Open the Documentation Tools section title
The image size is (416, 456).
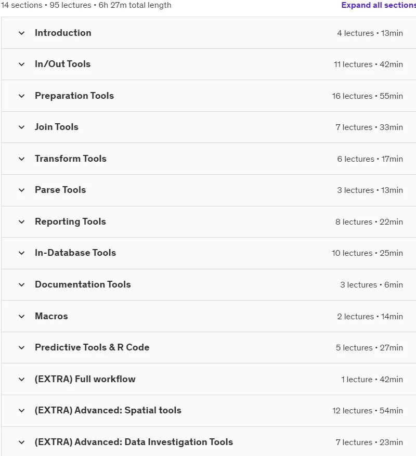pos(83,284)
